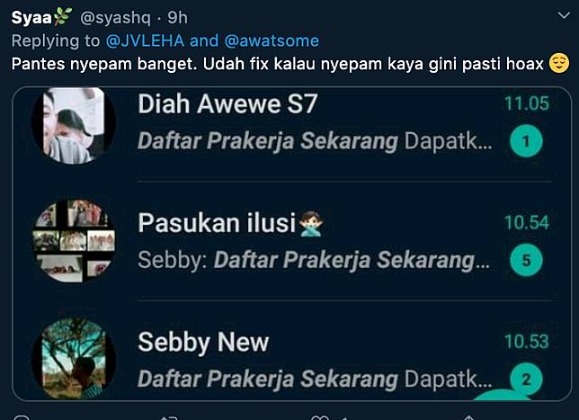Open the Pasukan ilusi group avatar

point(74,241)
